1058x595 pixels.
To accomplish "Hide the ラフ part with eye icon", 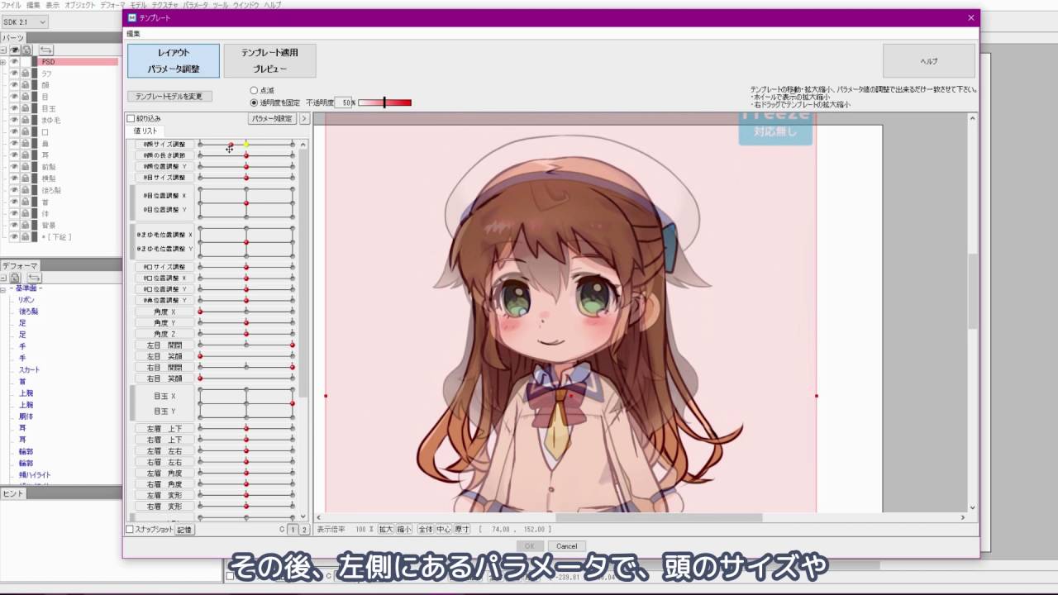I will pos(14,74).
